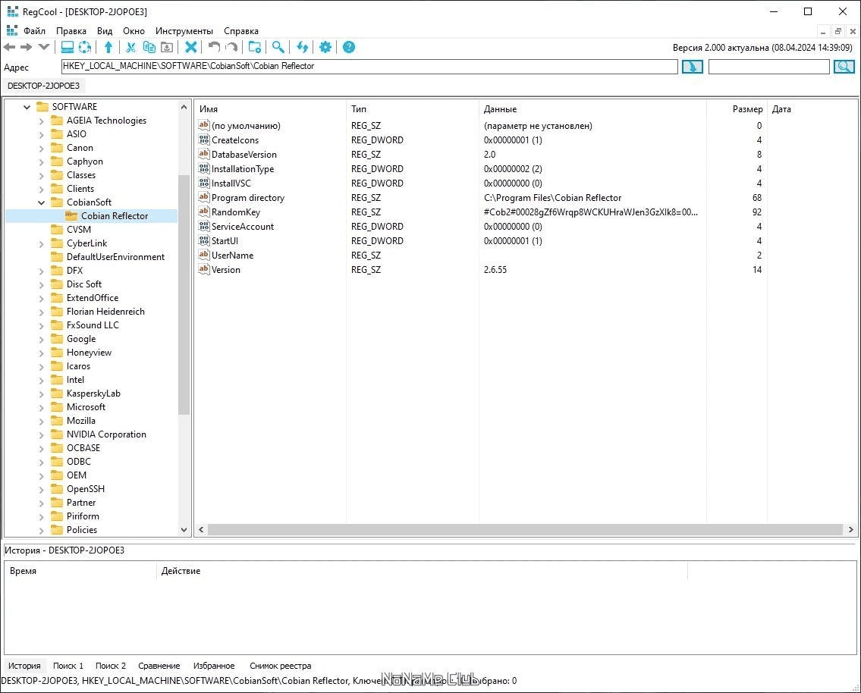Select the Mozilla key in tree
The image size is (861, 693).
(x=80, y=421)
